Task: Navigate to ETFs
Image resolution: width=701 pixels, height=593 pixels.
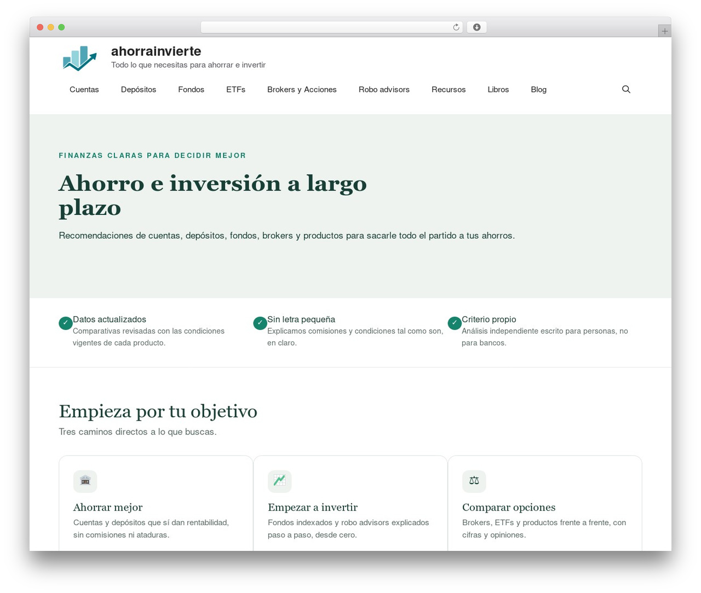Action: tap(236, 90)
